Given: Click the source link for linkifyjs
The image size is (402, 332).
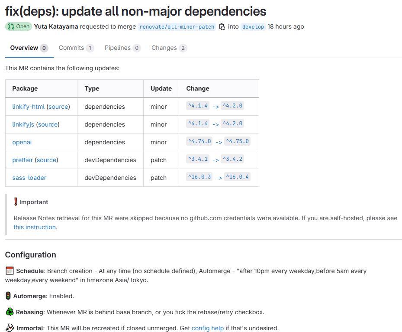Looking at the screenshot, I should pos(48,124).
